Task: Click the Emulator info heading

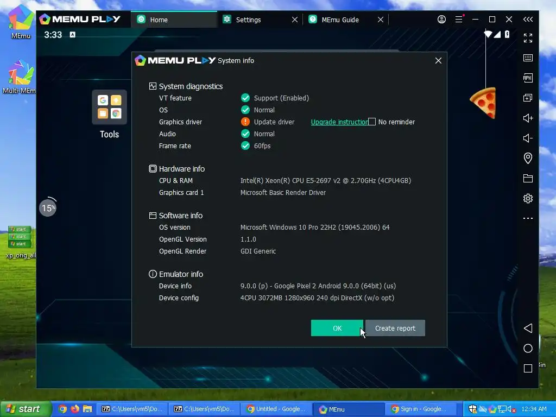Action: coord(181,274)
